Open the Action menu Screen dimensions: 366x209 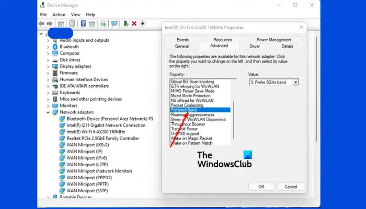click(x=59, y=15)
